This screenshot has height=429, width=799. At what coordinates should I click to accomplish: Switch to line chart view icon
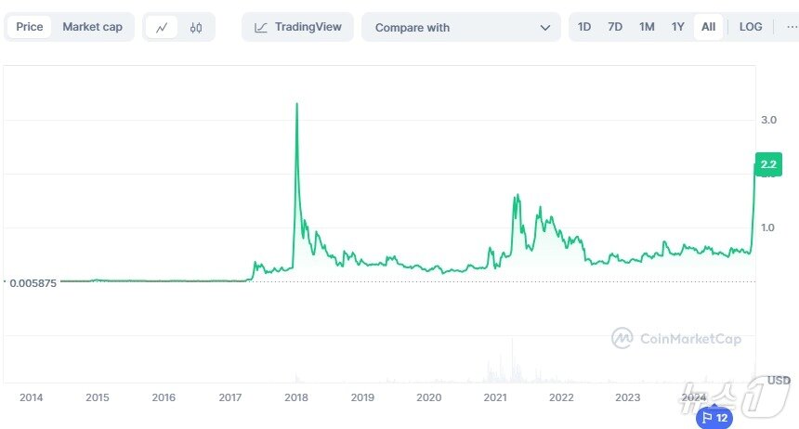pos(162,27)
